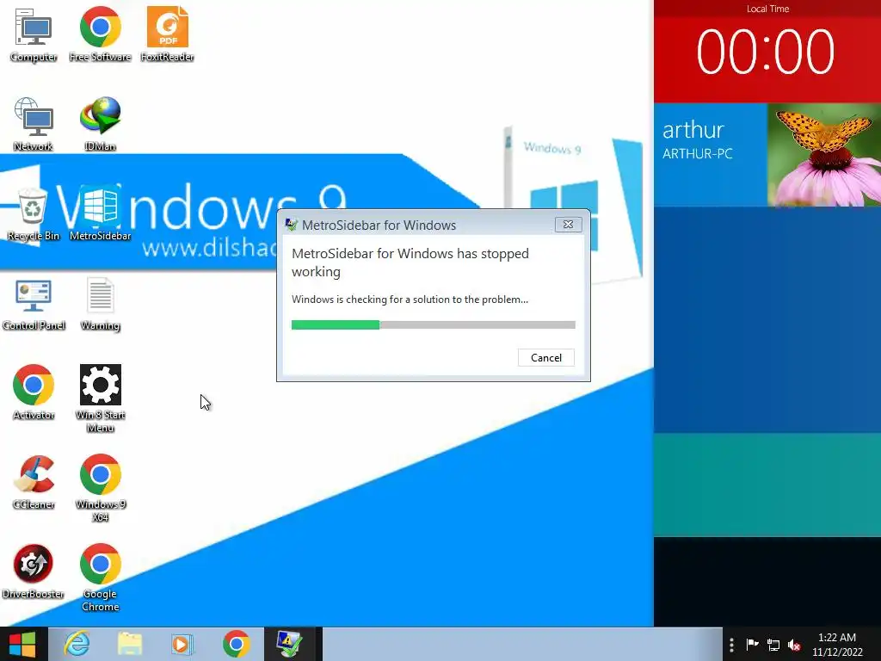This screenshot has height=661, width=881.
Task: Cancel the MetroSidebar problem check
Action: coord(546,358)
